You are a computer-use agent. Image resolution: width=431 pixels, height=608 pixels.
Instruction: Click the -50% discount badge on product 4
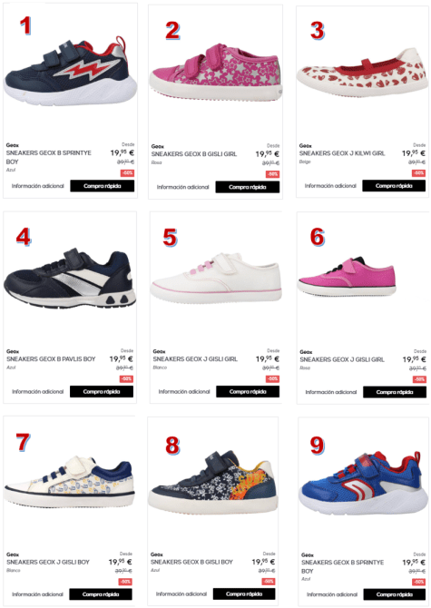(126, 378)
